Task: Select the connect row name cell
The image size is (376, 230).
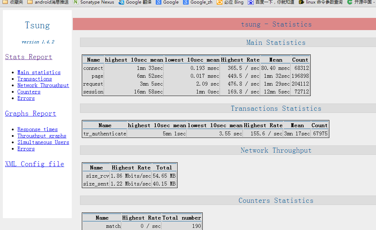Action: [x=93, y=68]
